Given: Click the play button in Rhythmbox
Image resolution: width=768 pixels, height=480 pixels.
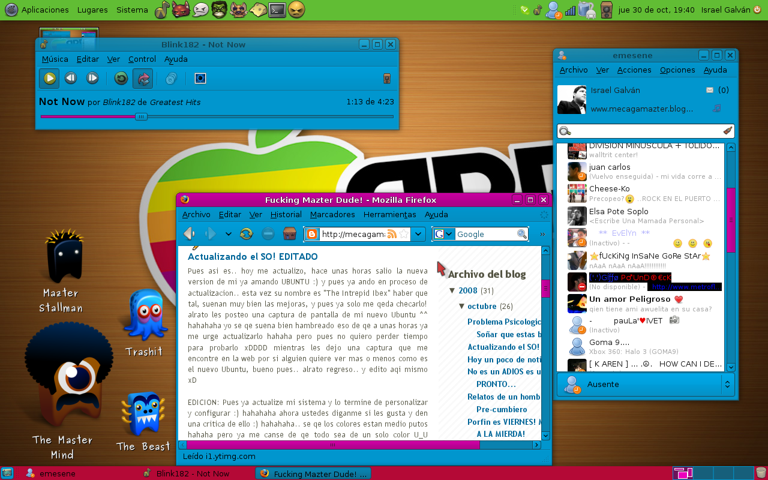Looking at the screenshot, I should coord(49,78).
